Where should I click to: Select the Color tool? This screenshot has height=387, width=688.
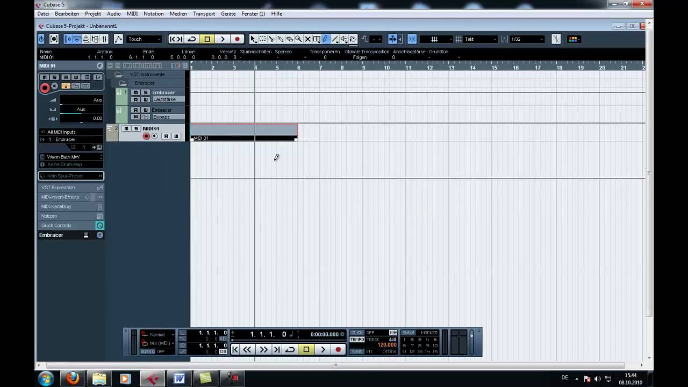click(353, 39)
